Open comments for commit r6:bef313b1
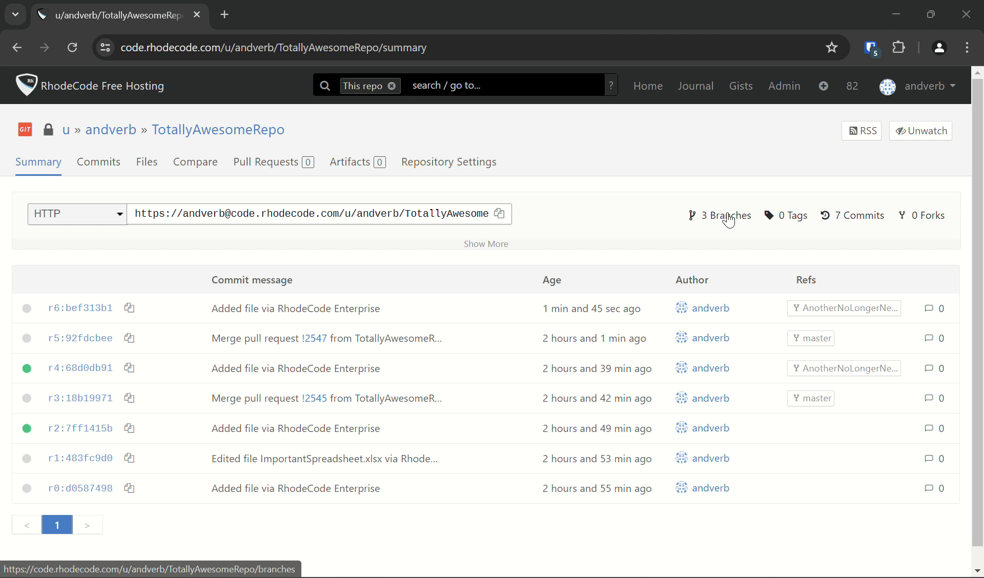 (934, 308)
